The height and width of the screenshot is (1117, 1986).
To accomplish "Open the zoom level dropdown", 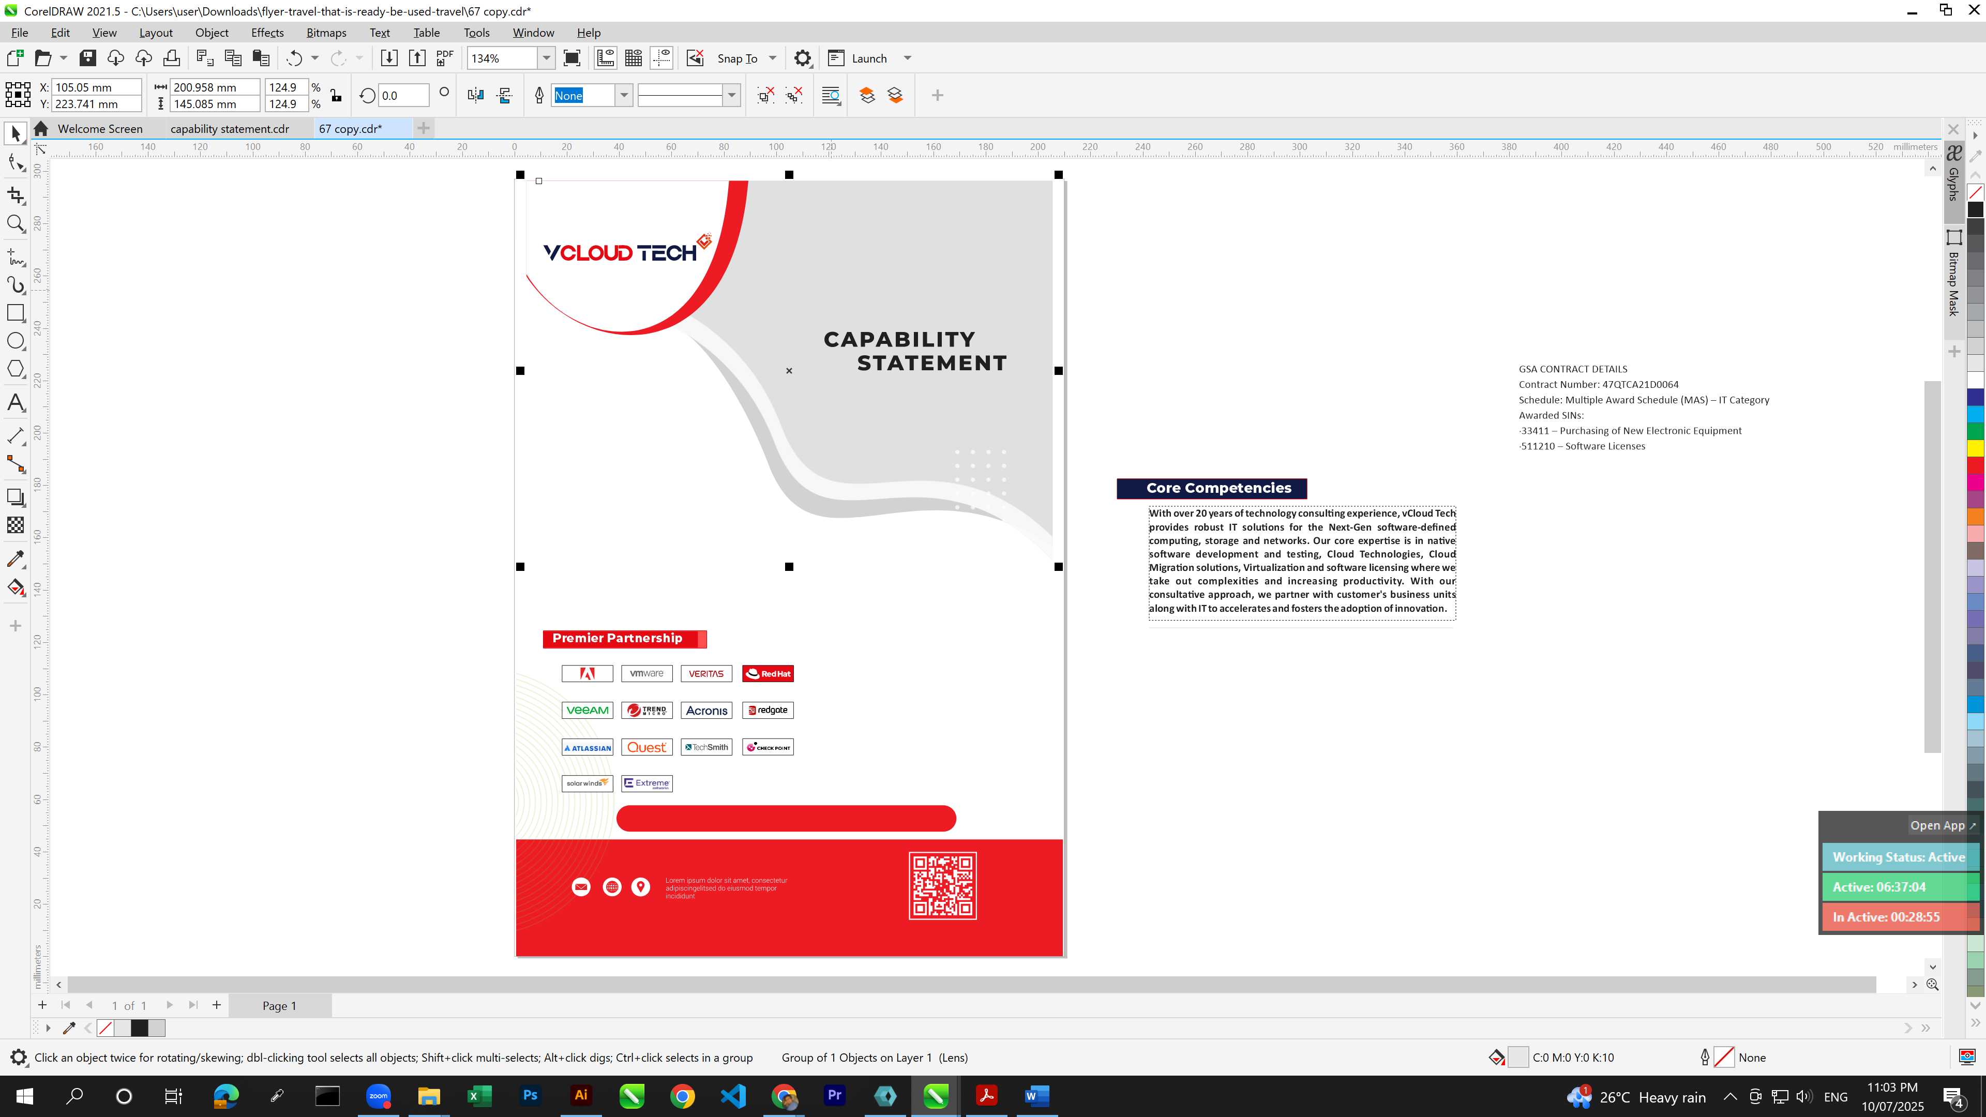I will tap(546, 58).
